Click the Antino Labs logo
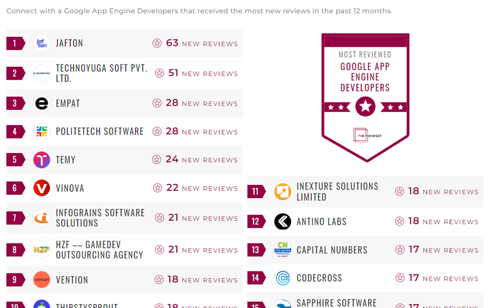 283,222
